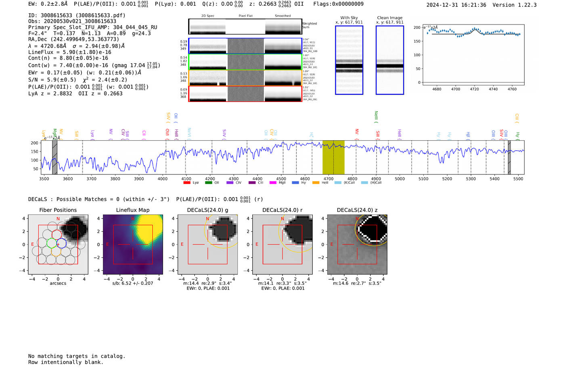This screenshot has width=565, height=384.
Task: Select the orange HeII legend swatch
Action: pos(316,183)
